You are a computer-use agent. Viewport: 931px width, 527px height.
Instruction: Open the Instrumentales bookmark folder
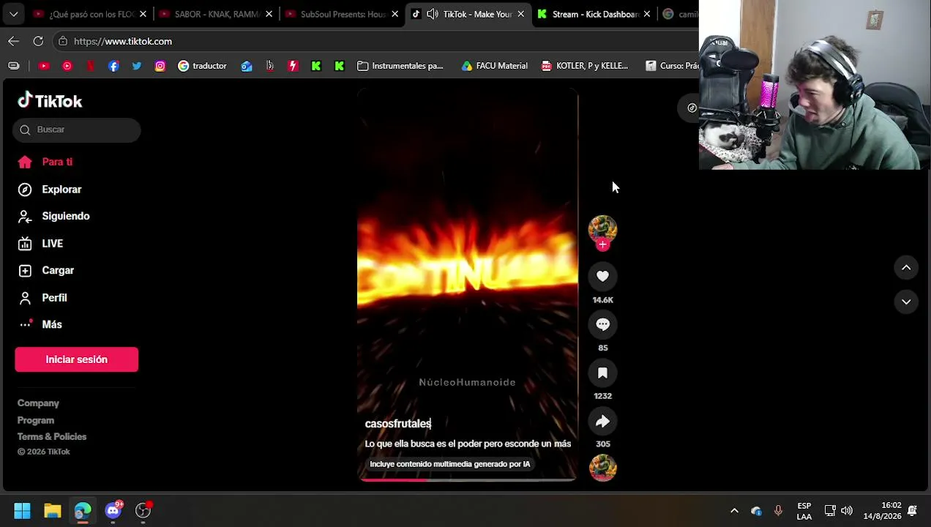pyautogui.click(x=400, y=66)
